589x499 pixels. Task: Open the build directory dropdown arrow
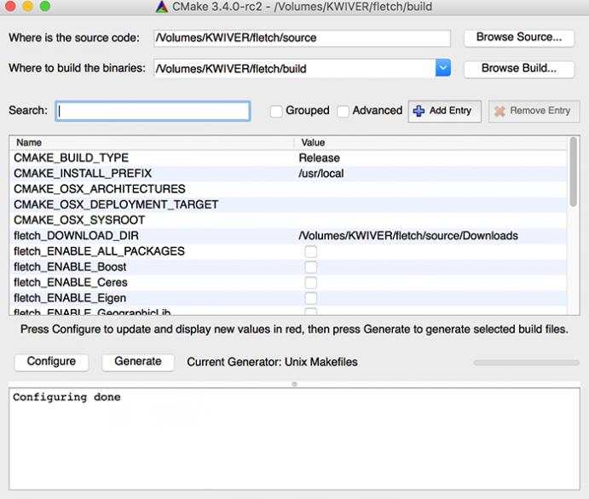coord(443,68)
